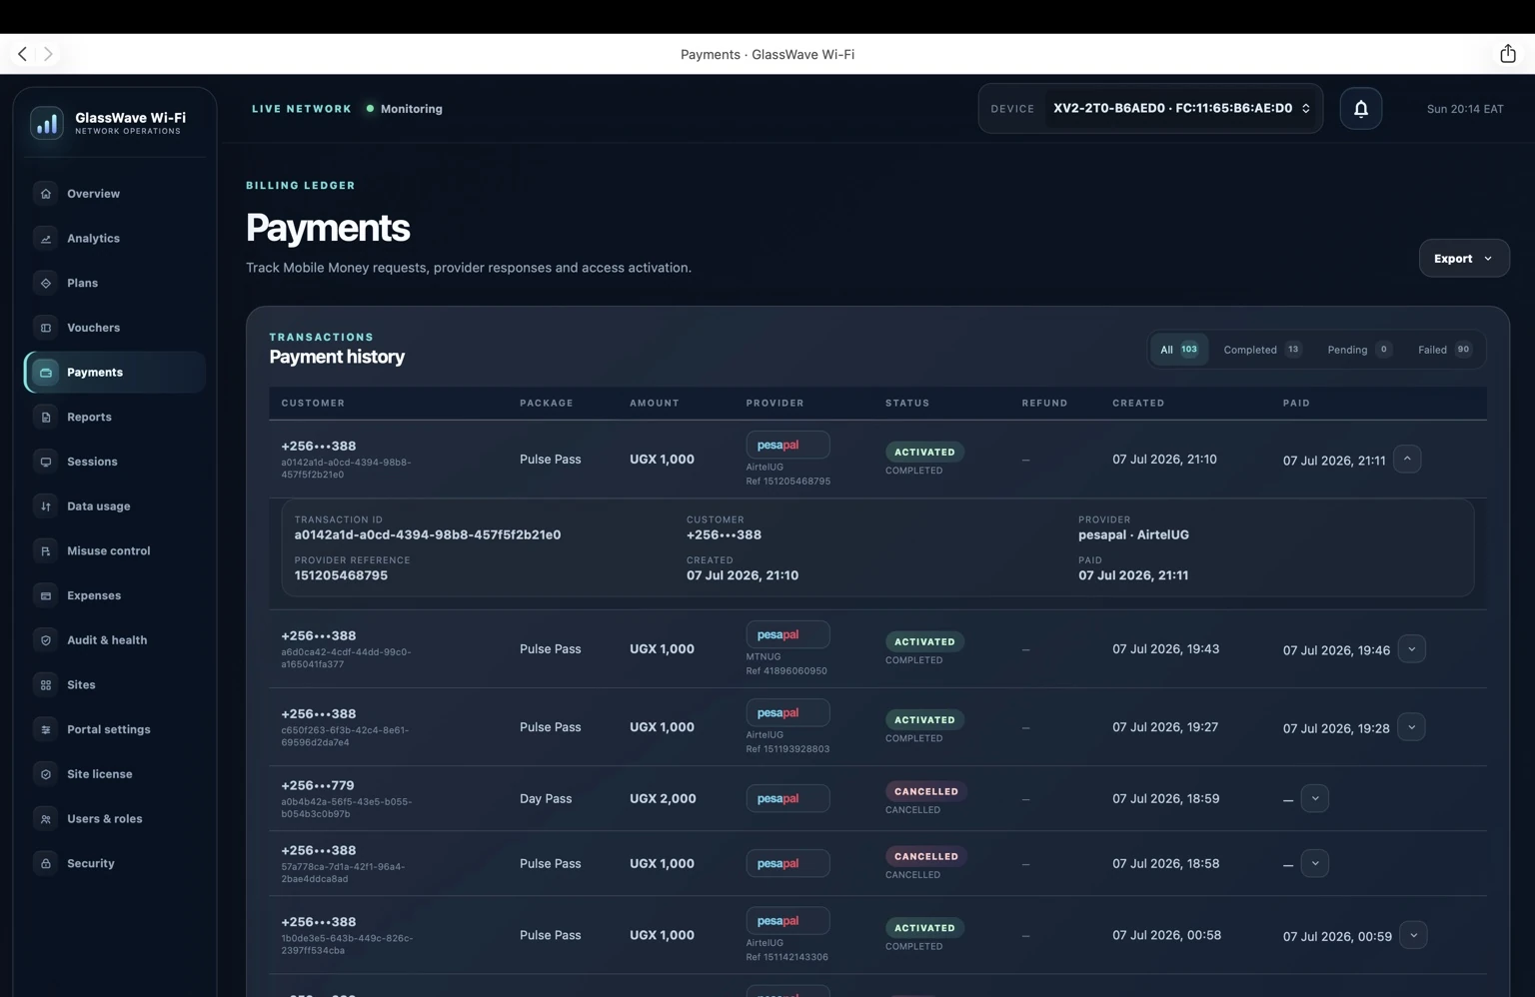The height and width of the screenshot is (997, 1535).
Task: Filter by Failed payments
Action: 1444,350
